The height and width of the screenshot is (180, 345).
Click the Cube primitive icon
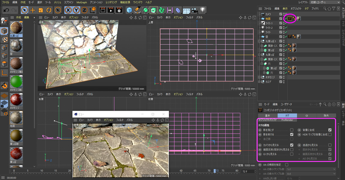pyautogui.click(x=129, y=10)
